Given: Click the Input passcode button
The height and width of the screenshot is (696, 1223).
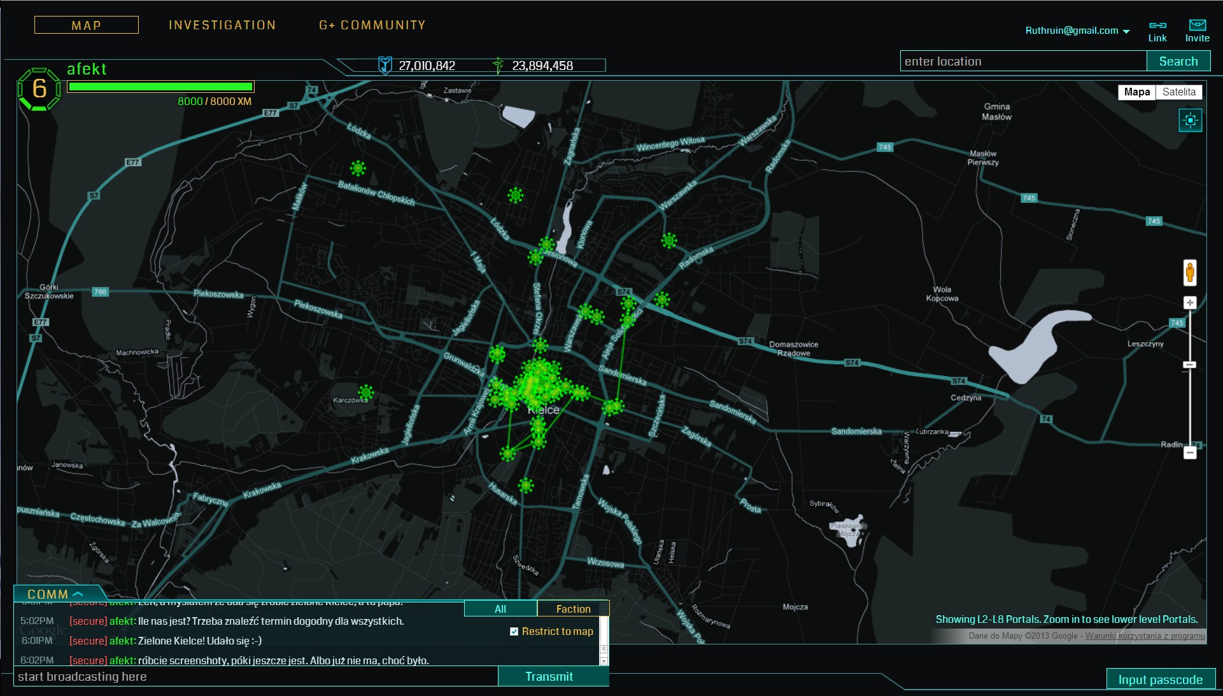Looking at the screenshot, I should tap(1160, 679).
